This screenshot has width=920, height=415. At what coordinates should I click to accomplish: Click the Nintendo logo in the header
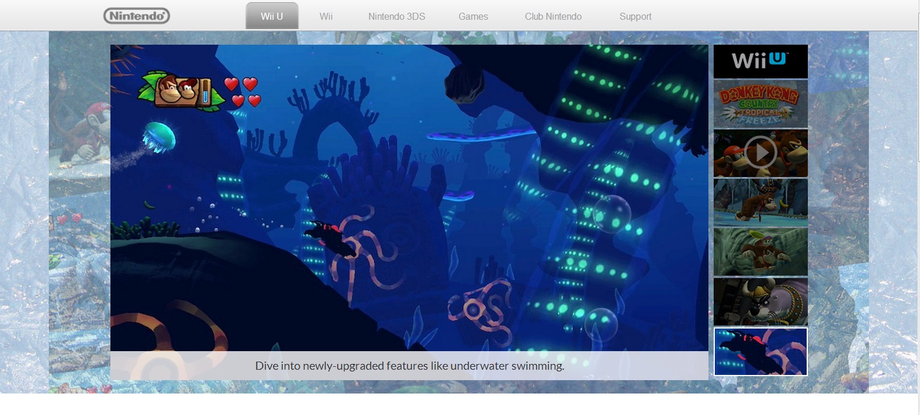click(x=137, y=16)
